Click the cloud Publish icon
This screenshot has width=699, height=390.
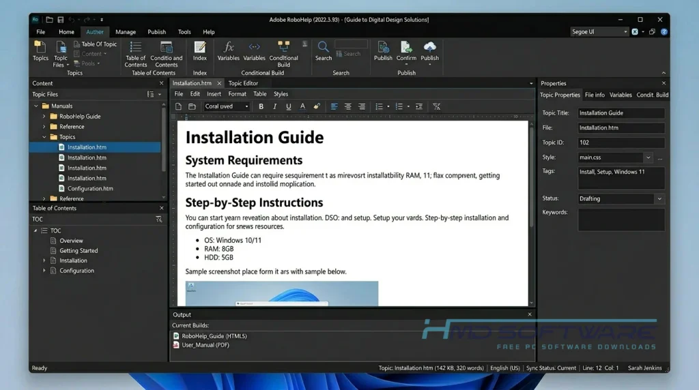[x=430, y=47]
